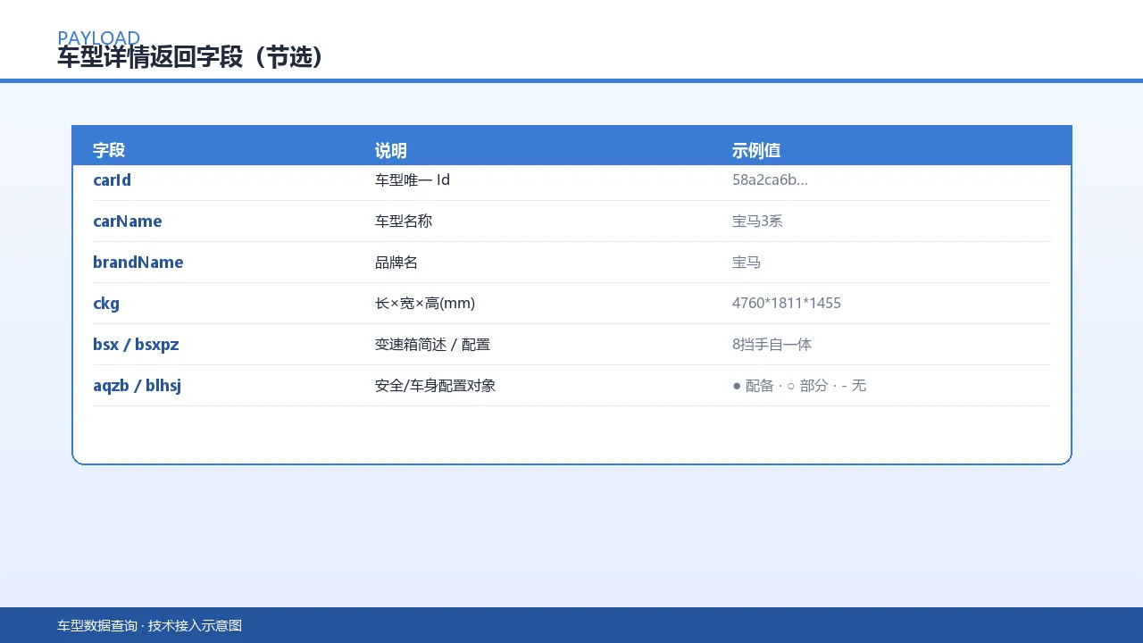Click the 字段 column header
The height and width of the screenshot is (643, 1143).
(109, 150)
